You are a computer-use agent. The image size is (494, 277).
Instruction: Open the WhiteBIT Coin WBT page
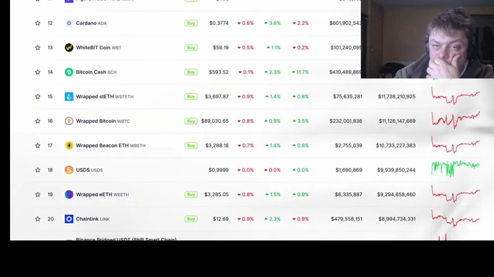(x=98, y=48)
